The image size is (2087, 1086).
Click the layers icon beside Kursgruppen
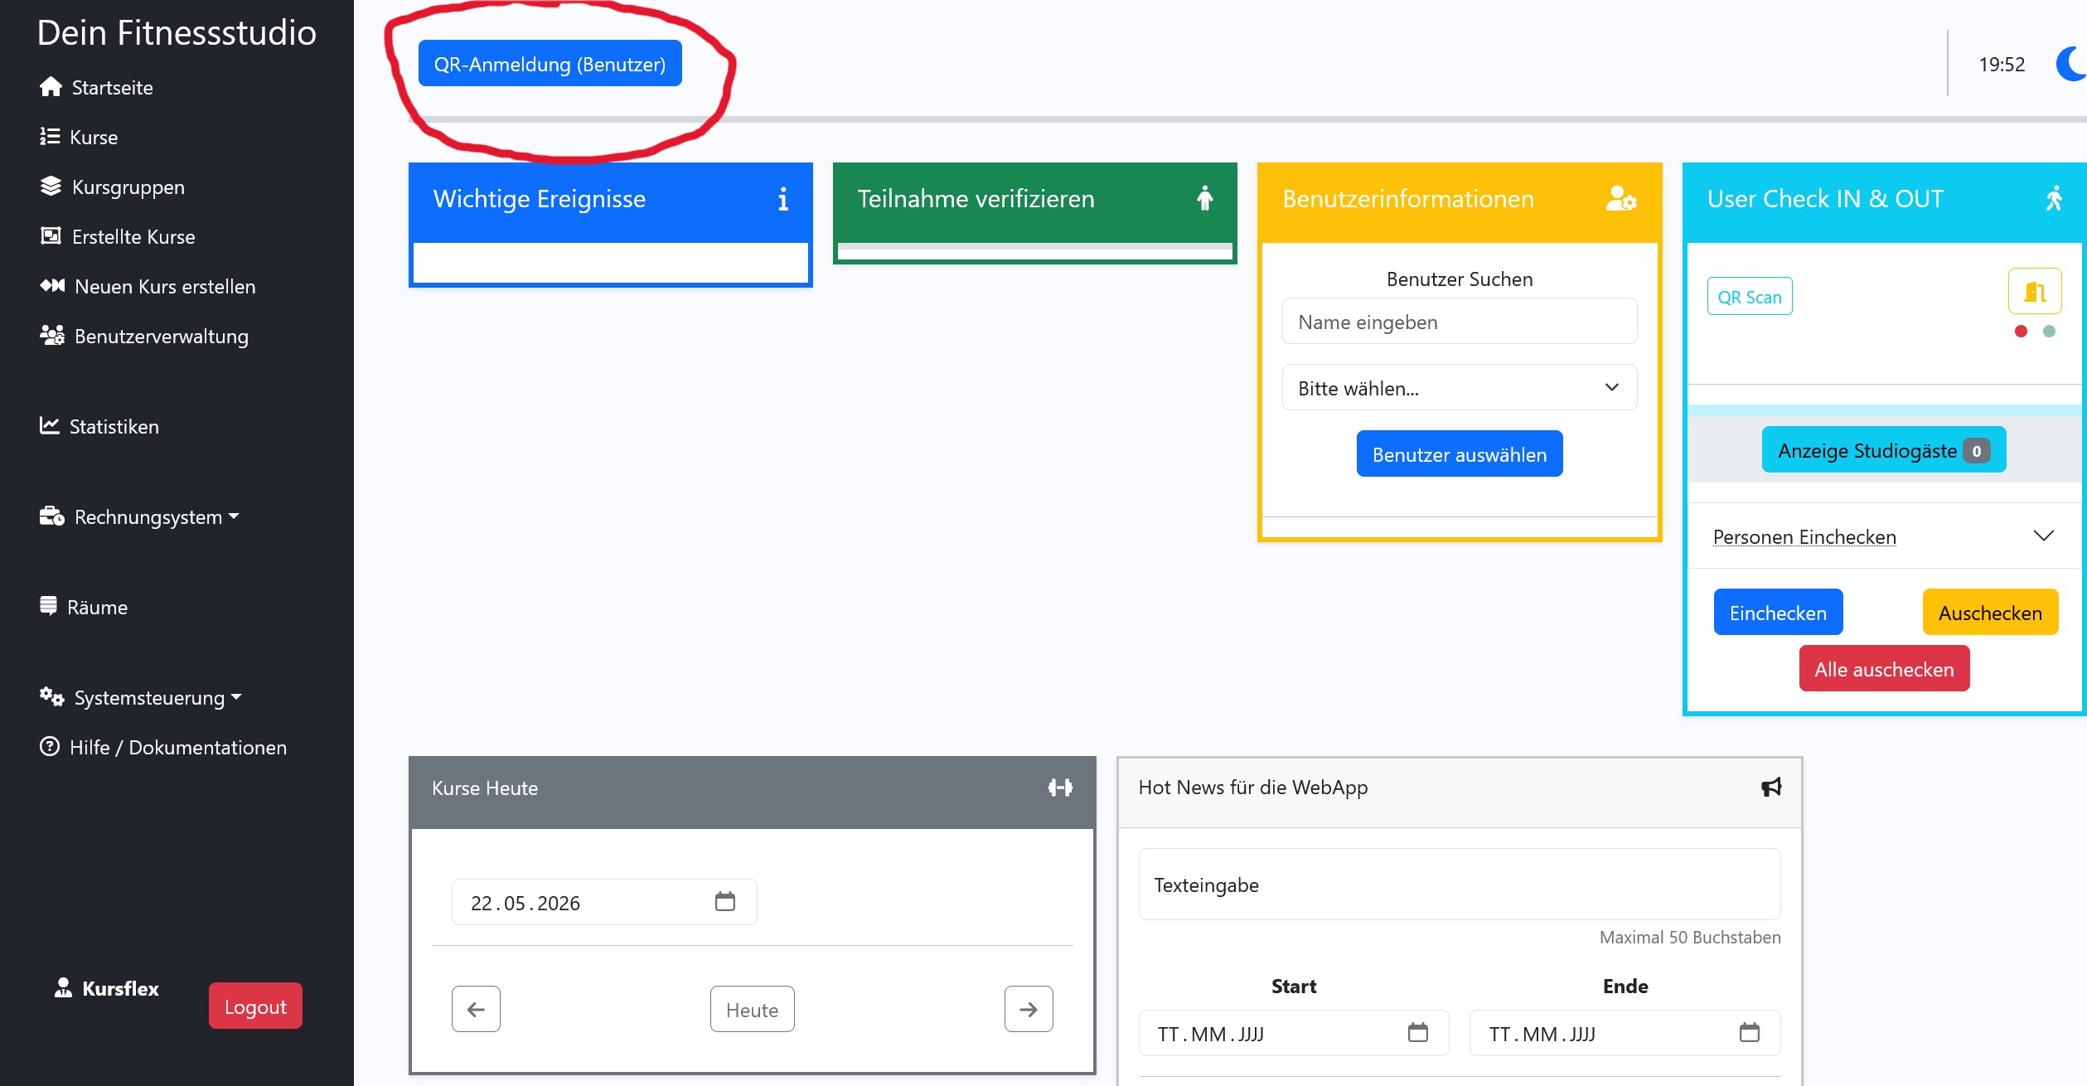click(51, 186)
